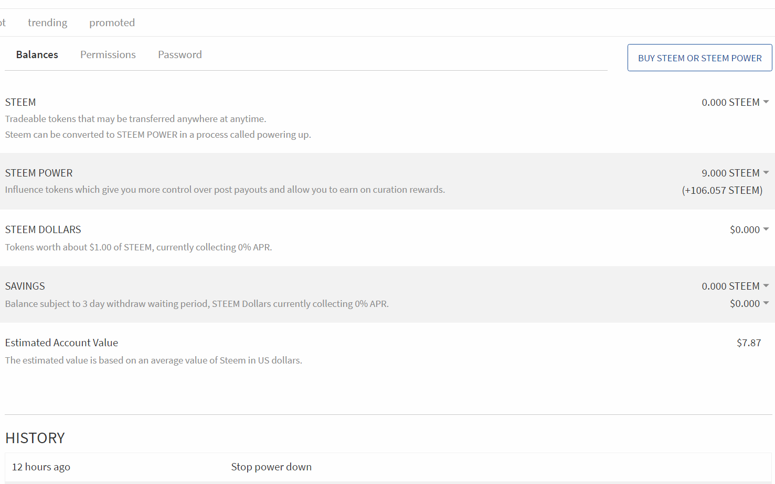Click the $7.87 estimated account value
The height and width of the screenshot is (484, 775).
749,343
